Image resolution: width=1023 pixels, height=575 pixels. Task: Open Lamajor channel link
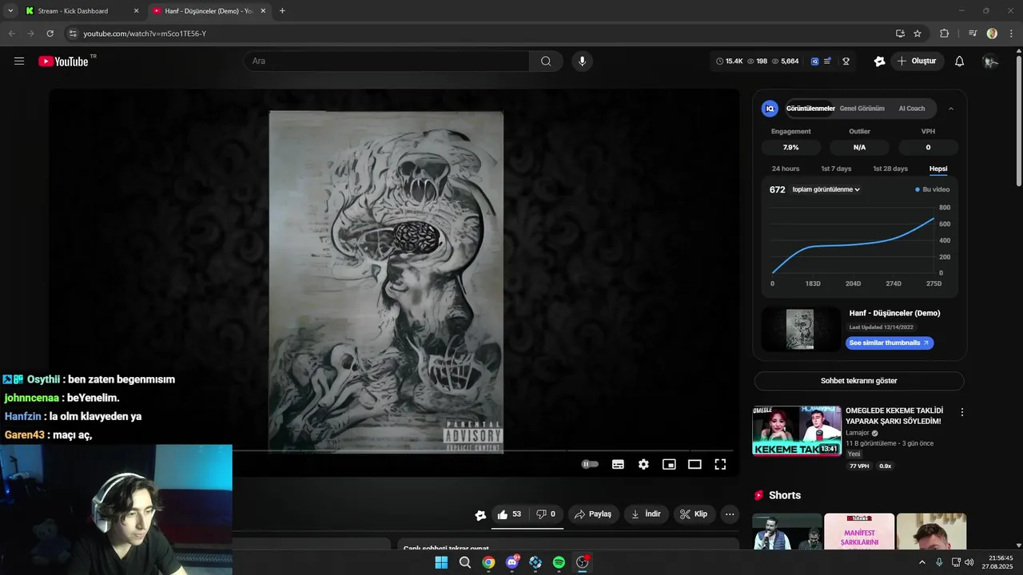click(859, 433)
